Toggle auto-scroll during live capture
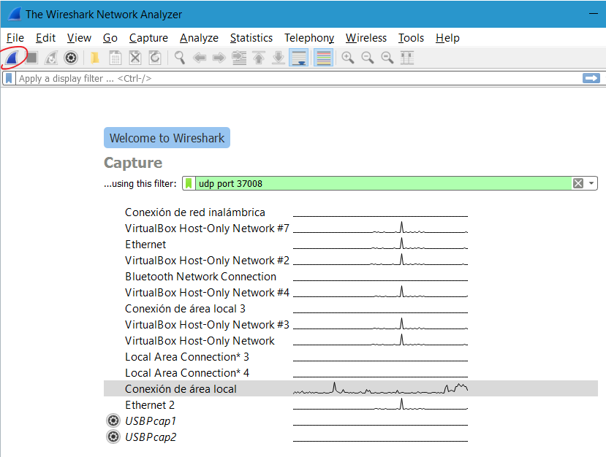The image size is (606, 457). pyautogui.click(x=299, y=58)
